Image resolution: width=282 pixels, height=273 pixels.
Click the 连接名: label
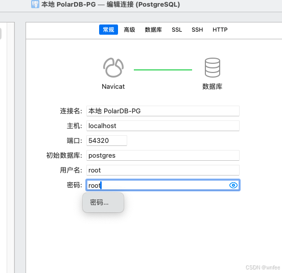[71, 111]
